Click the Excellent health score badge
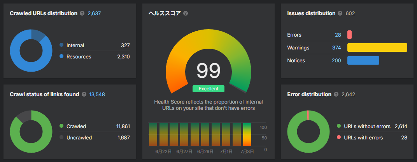Screen dimensions: 417x162 click(x=208, y=89)
